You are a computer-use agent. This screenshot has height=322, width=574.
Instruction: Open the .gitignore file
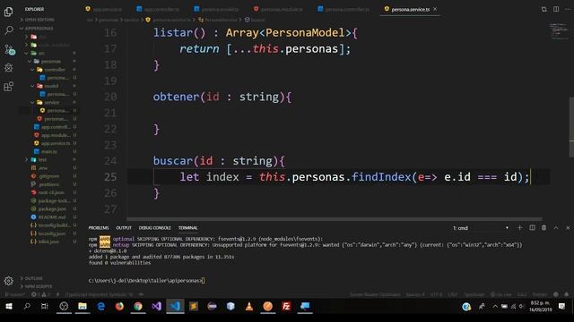tap(48, 176)
